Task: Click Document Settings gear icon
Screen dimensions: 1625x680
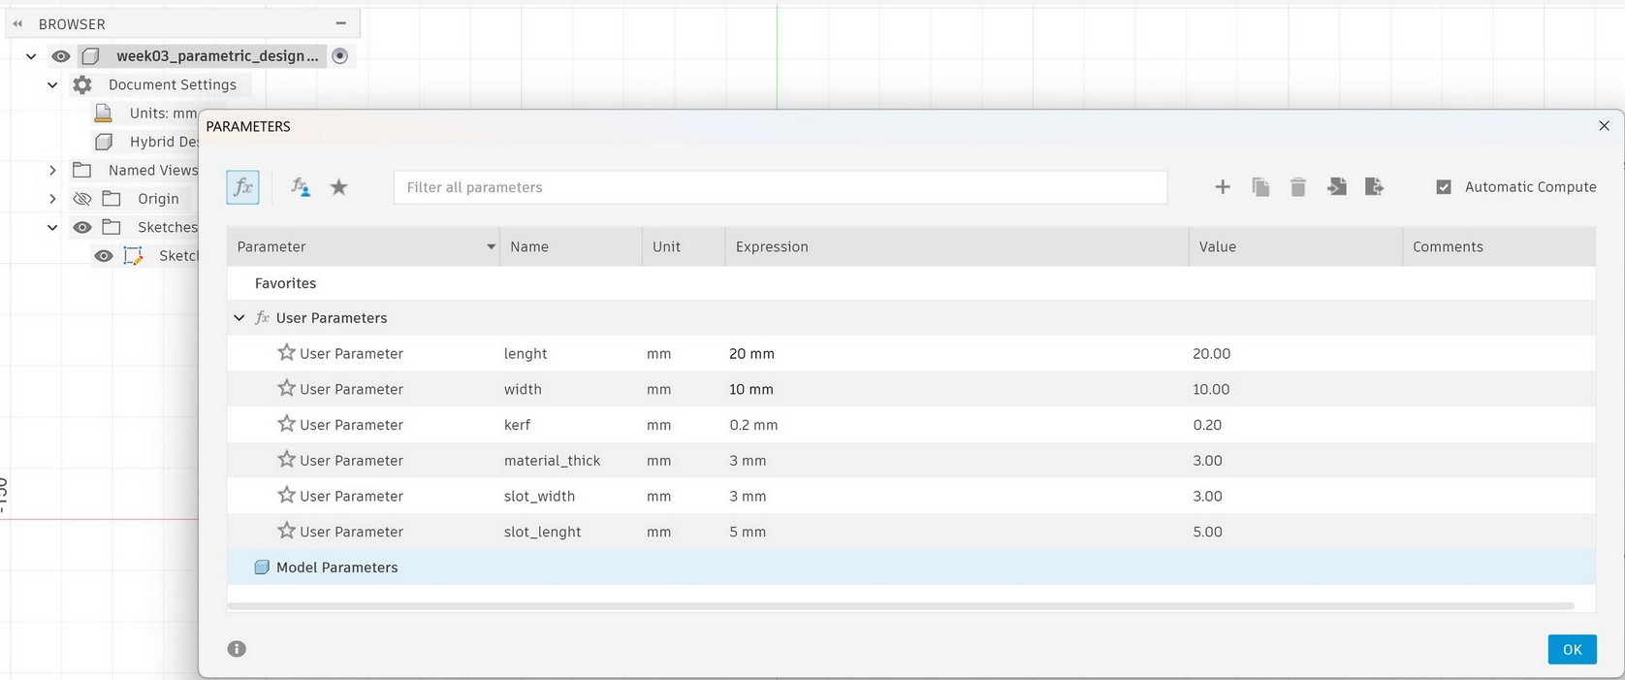Action: coord(82,84)
